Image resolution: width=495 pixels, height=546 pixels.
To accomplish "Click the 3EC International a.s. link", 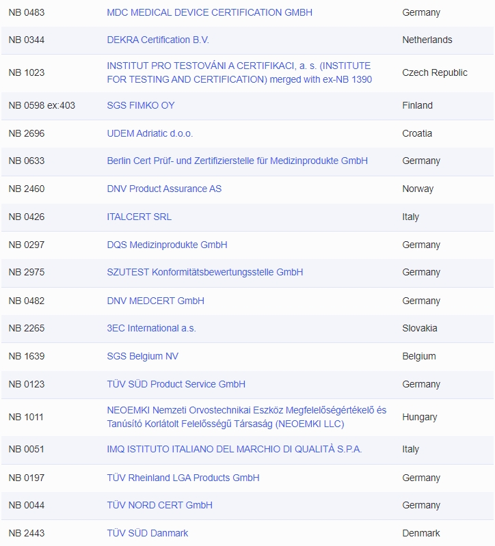I will tap(151, 328).
